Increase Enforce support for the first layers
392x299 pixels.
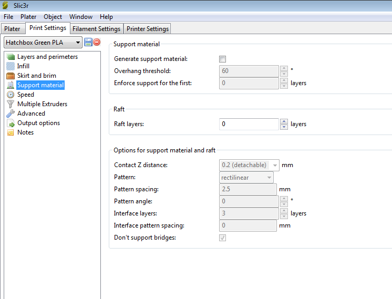tap(284, 80)
